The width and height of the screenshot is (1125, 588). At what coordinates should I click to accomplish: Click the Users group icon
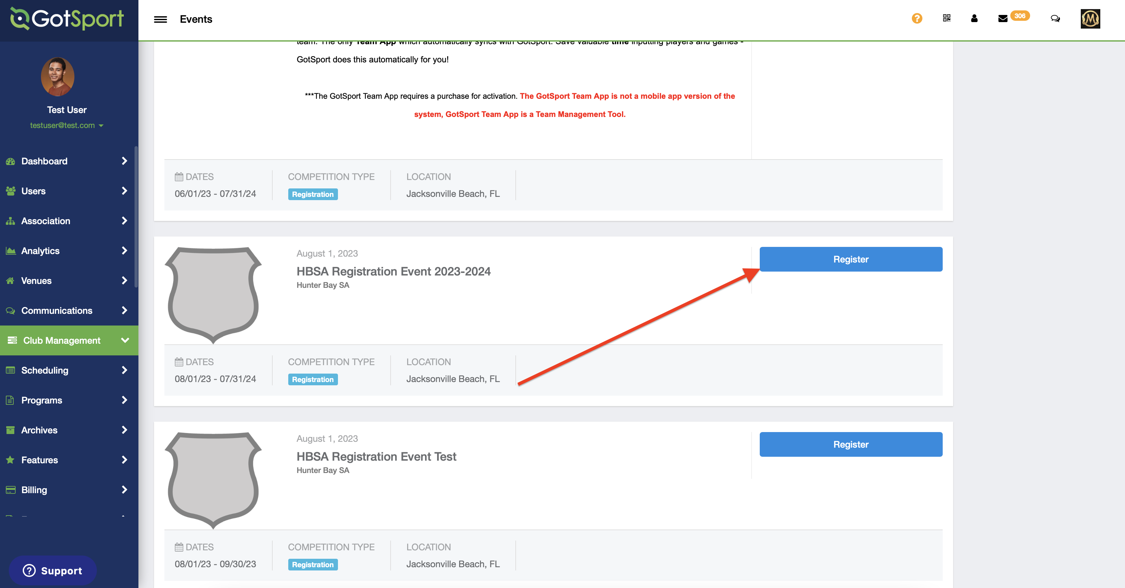pos(10,191)
